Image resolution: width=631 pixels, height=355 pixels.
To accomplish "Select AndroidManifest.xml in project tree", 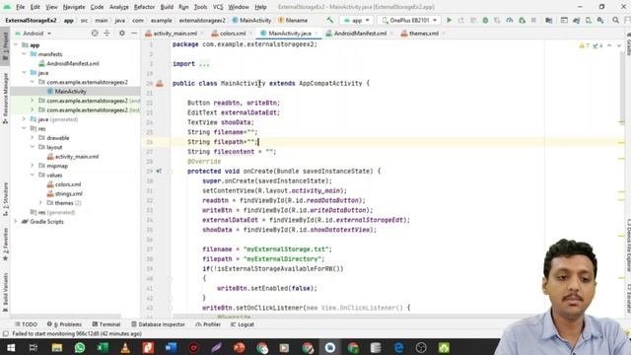I will tap(72, 63).
